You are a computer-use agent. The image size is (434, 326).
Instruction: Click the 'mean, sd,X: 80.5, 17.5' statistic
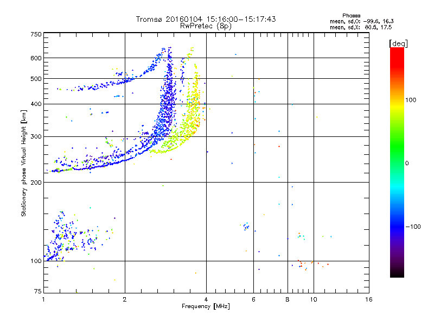click(361, 27)
